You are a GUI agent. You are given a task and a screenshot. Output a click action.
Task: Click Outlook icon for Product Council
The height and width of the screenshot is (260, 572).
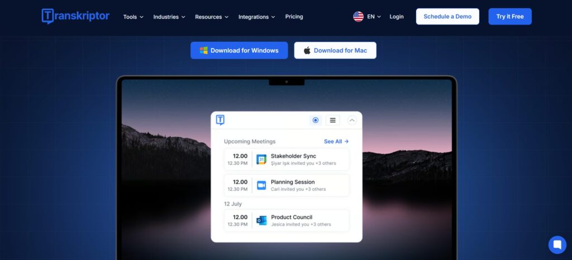pyautogui.click(x=261, y=220)
